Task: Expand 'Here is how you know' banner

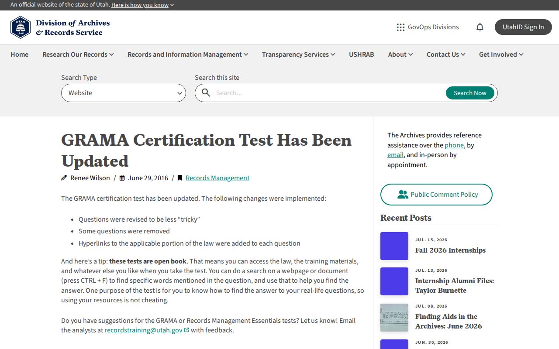Action: [x=142, y=5]
